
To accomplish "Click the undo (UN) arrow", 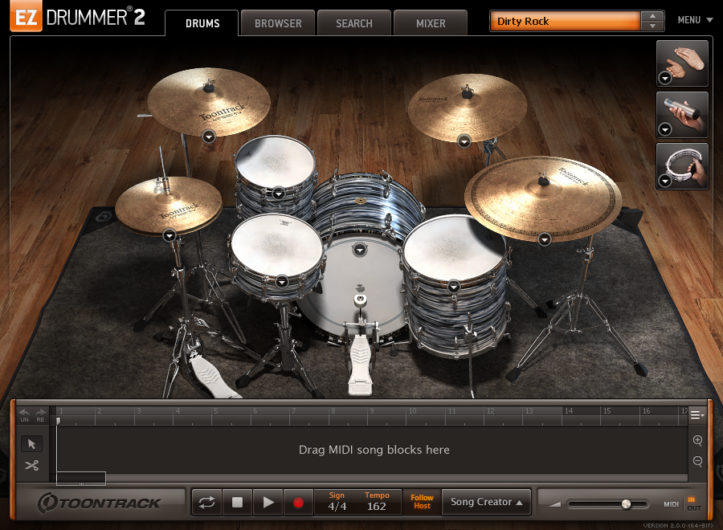I will (24, 415).
